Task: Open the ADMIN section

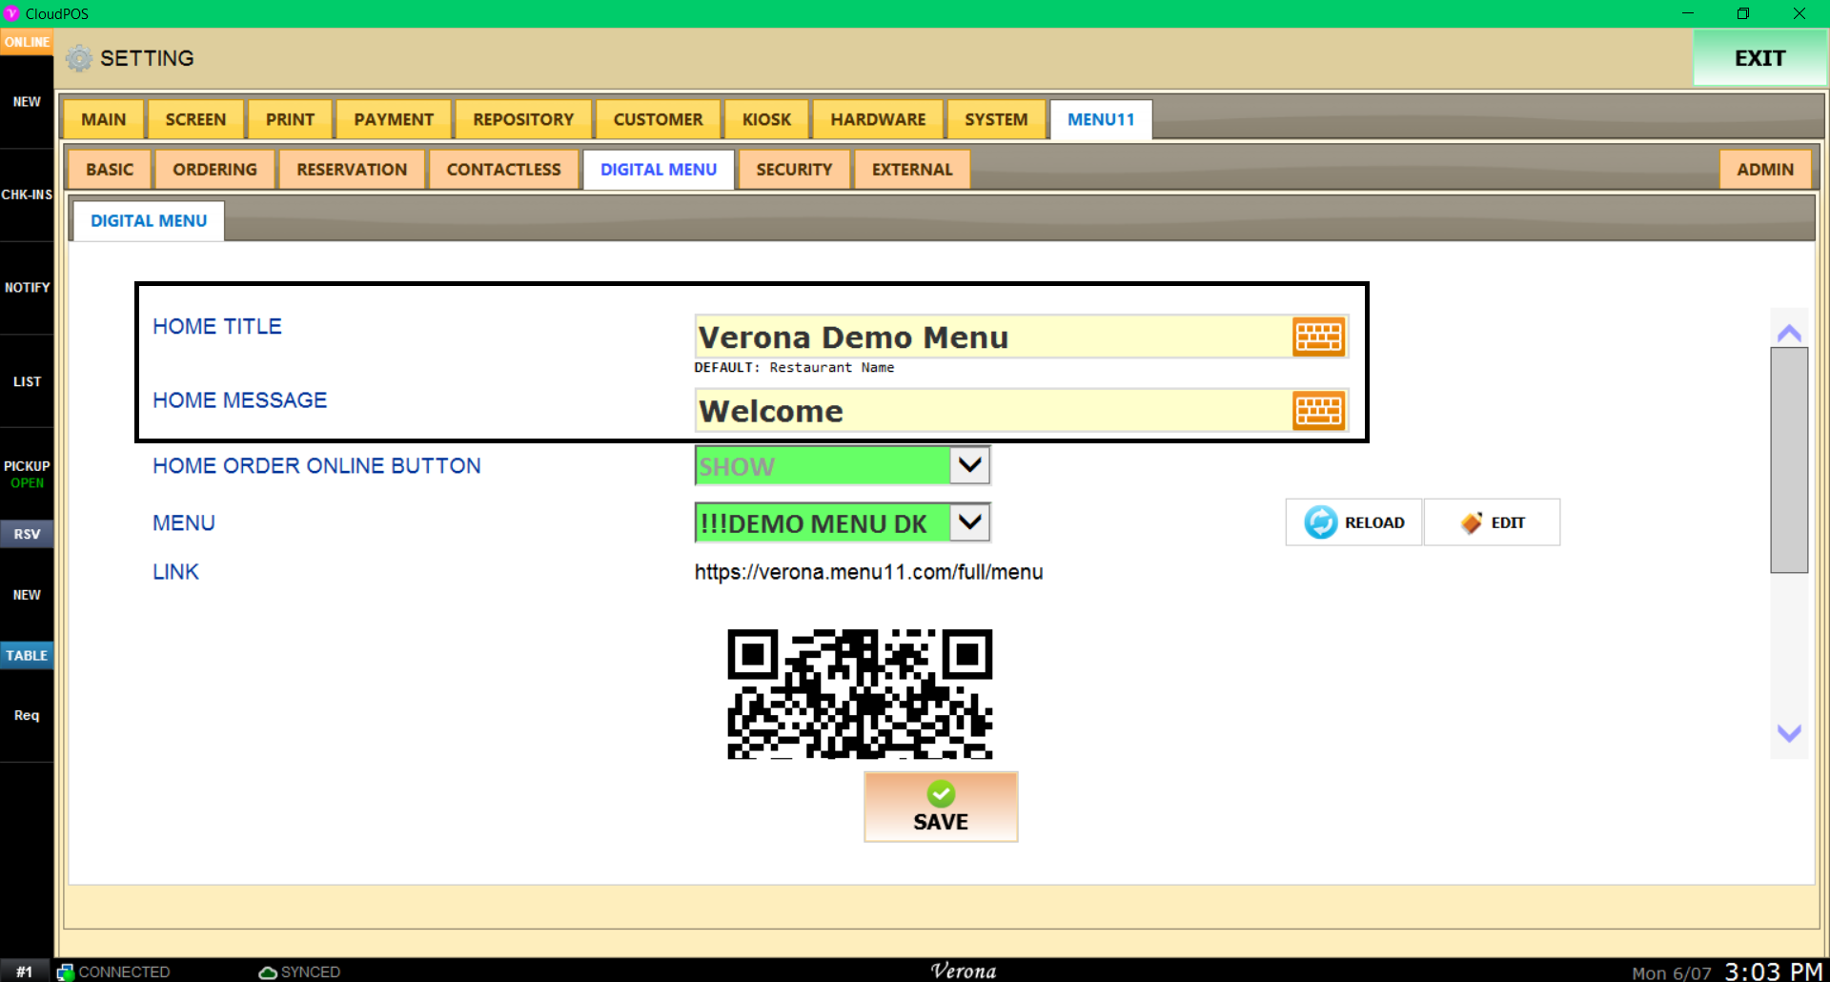Action: [x=1765, y=170]
